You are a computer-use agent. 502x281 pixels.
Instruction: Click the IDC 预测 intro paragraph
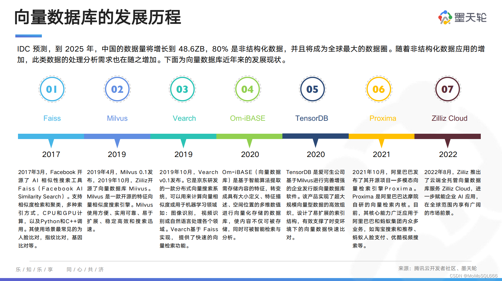tap(251, 54)
